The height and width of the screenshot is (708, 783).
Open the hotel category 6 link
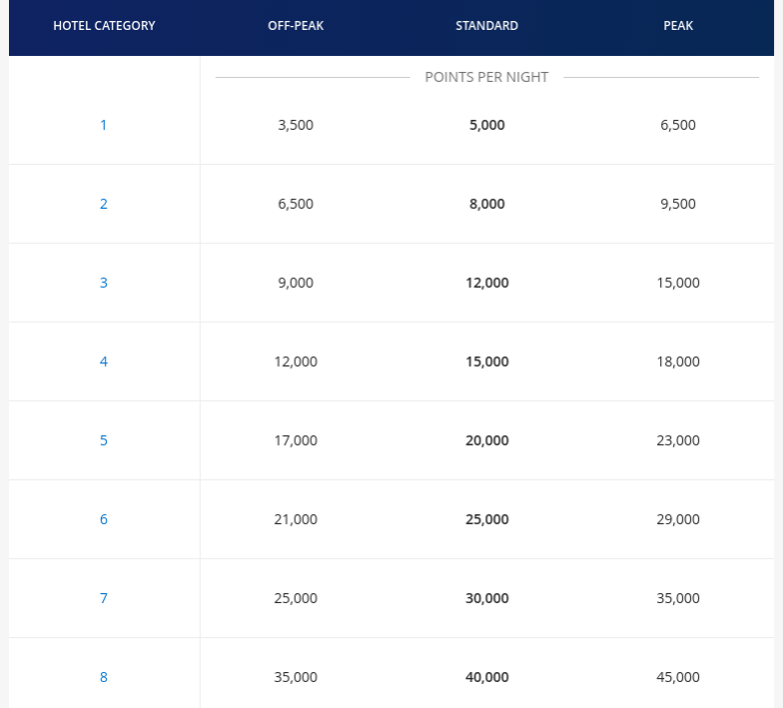103,519
